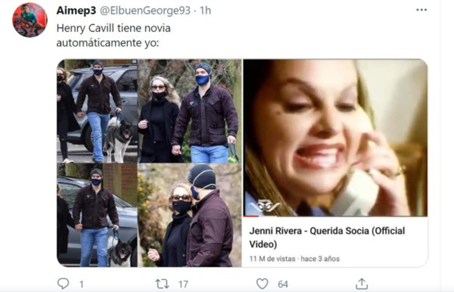Click the retweet count 17
This screenshot has height=292, width=454.
pyautogui.click(x=183, y=284)
